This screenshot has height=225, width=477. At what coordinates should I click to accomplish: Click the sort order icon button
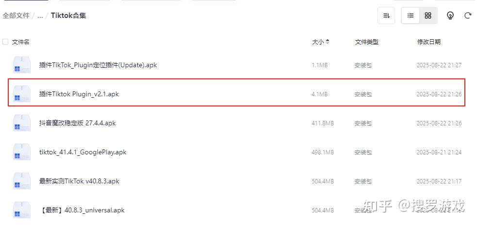click(386, 15)
